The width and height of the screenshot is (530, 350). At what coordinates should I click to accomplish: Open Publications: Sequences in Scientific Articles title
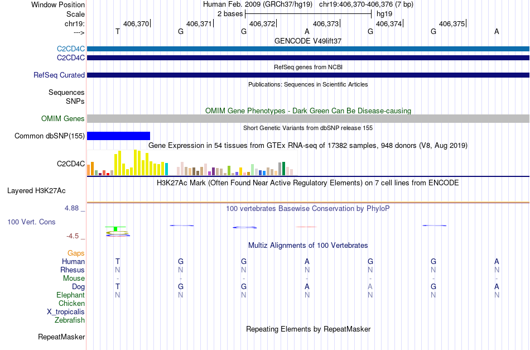(x=308, y=84)
